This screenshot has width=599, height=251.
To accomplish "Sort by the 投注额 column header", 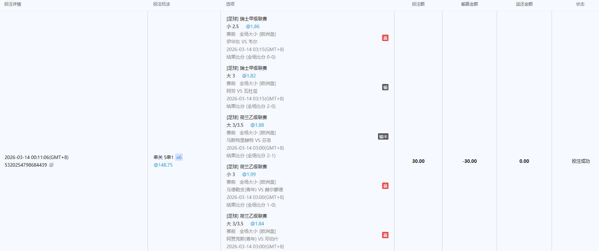I will [x=418, y=4].
